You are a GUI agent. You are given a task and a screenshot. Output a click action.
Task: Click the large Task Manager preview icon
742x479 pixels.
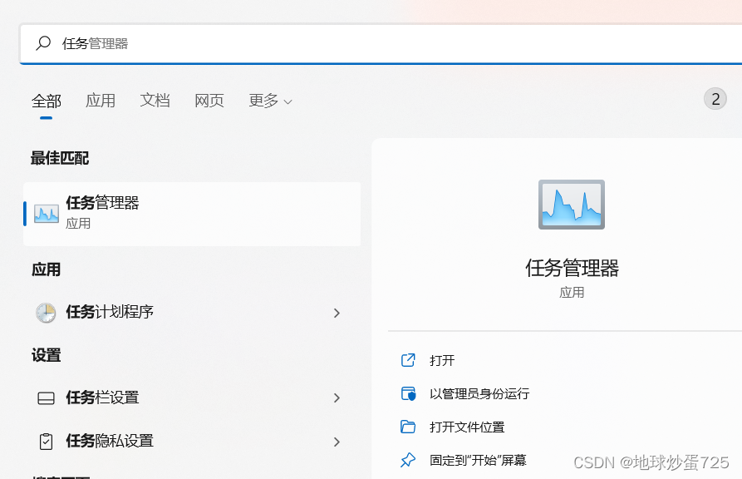(x=571, y=205)
